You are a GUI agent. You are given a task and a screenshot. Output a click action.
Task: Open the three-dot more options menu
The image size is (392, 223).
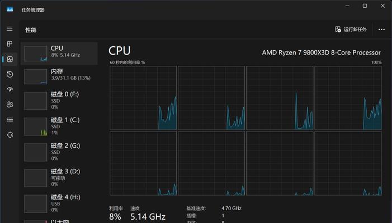(381, 30)
